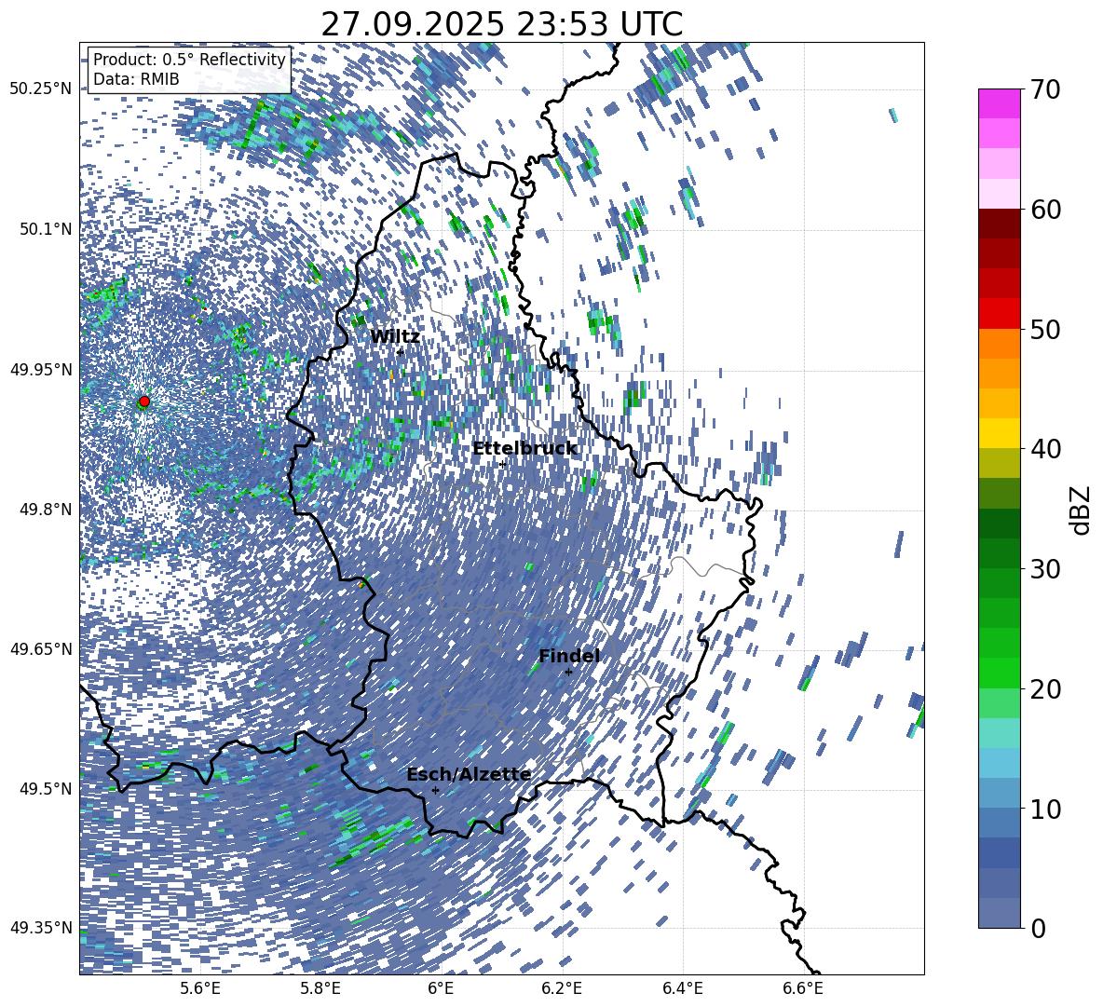
Task: Click the 49.8°N latitude label
Action: click(45, 510)
